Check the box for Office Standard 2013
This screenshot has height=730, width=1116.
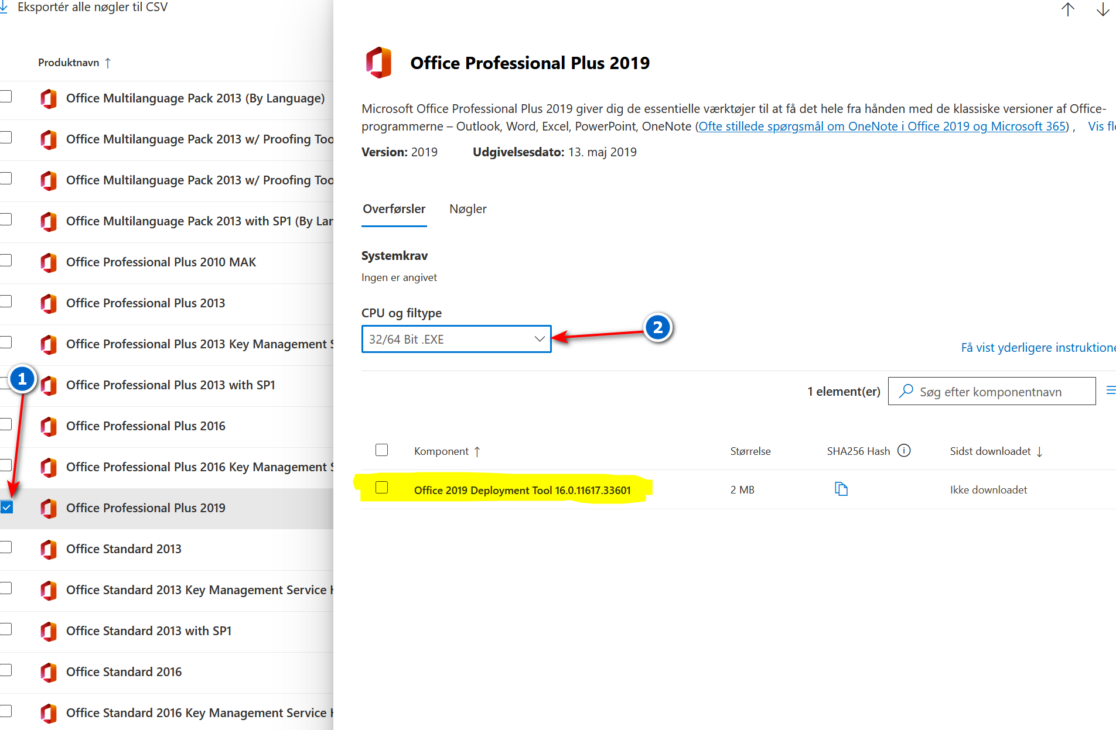6,547
